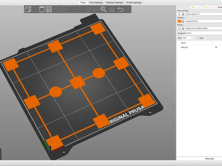Click the Remove instance minus icon
Image resolution: width=222 pixels, height=166 pixels.
[80, 9]
